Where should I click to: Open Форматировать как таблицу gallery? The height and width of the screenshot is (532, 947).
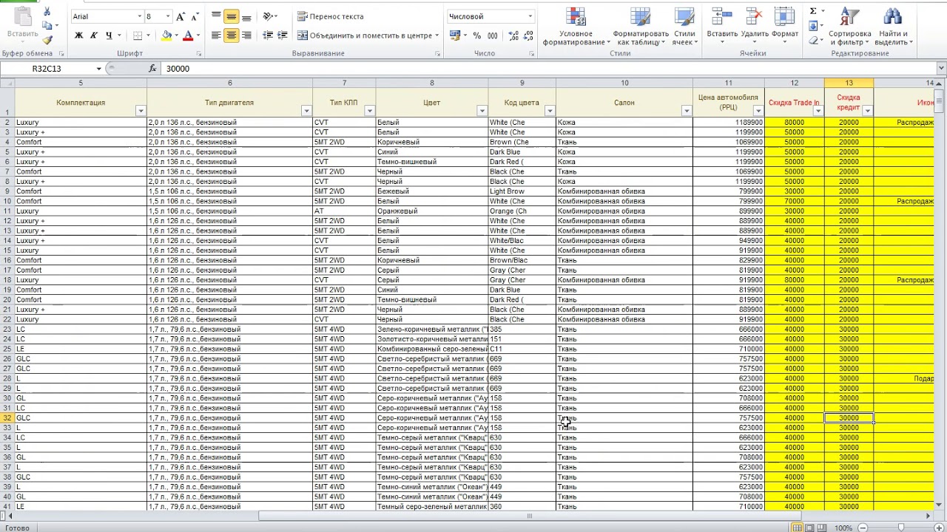click(641, 27)
